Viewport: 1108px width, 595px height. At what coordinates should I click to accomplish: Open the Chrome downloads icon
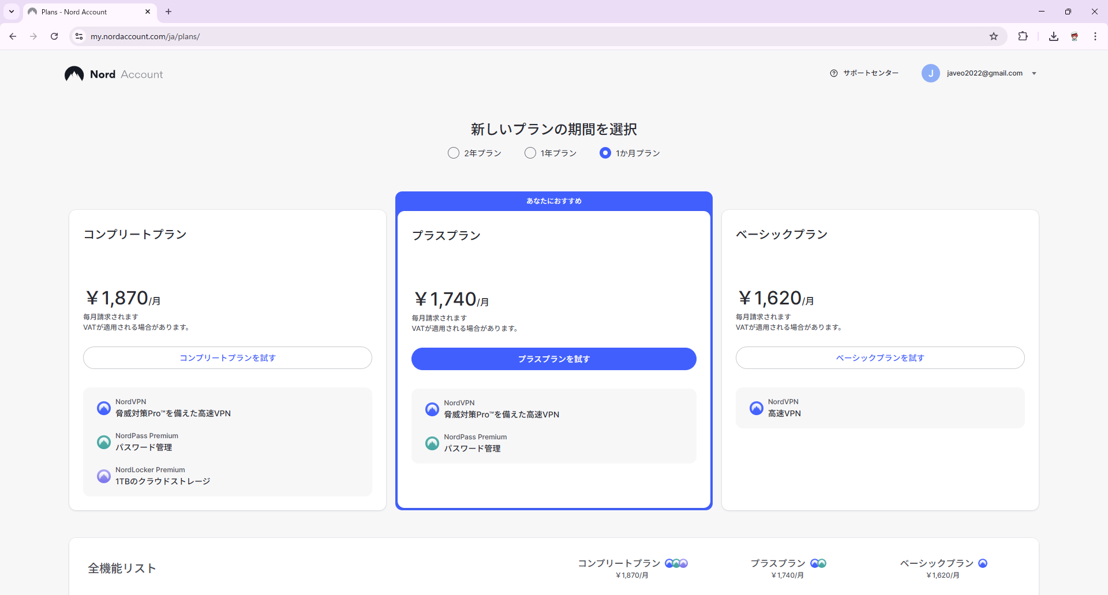1053,36
